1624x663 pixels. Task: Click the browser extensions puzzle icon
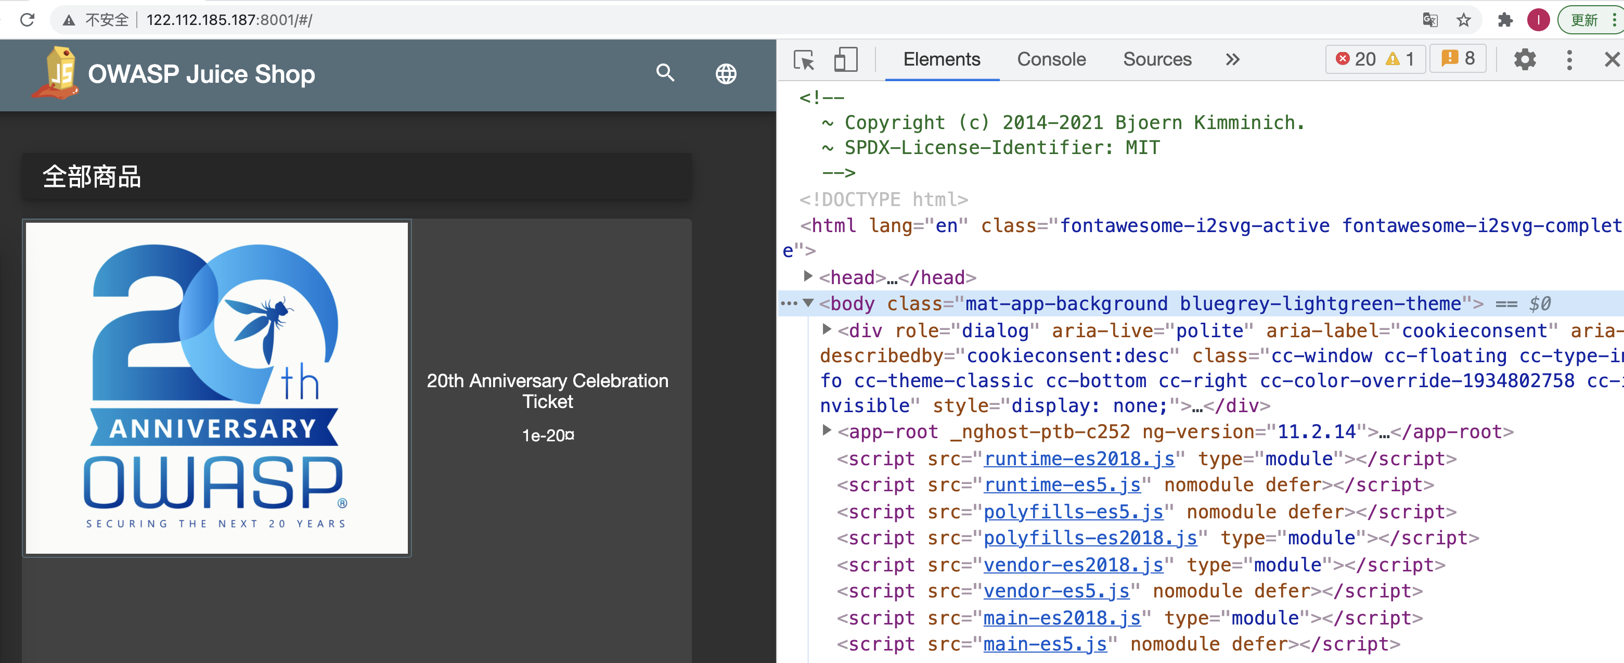pyautogui.click(x=1505, y=20)
